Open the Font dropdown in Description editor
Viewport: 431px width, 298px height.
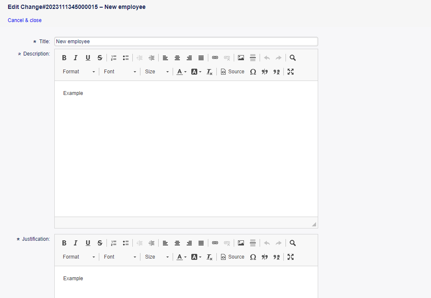(120, 72)
